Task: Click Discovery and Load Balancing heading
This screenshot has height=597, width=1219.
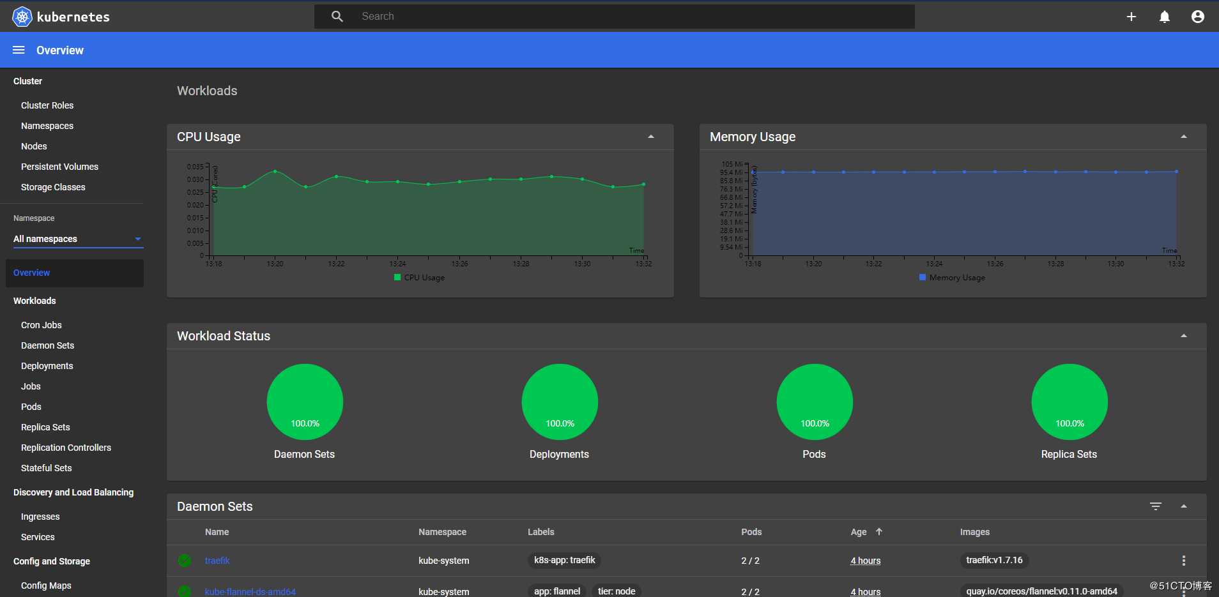Action: [73, 492]
